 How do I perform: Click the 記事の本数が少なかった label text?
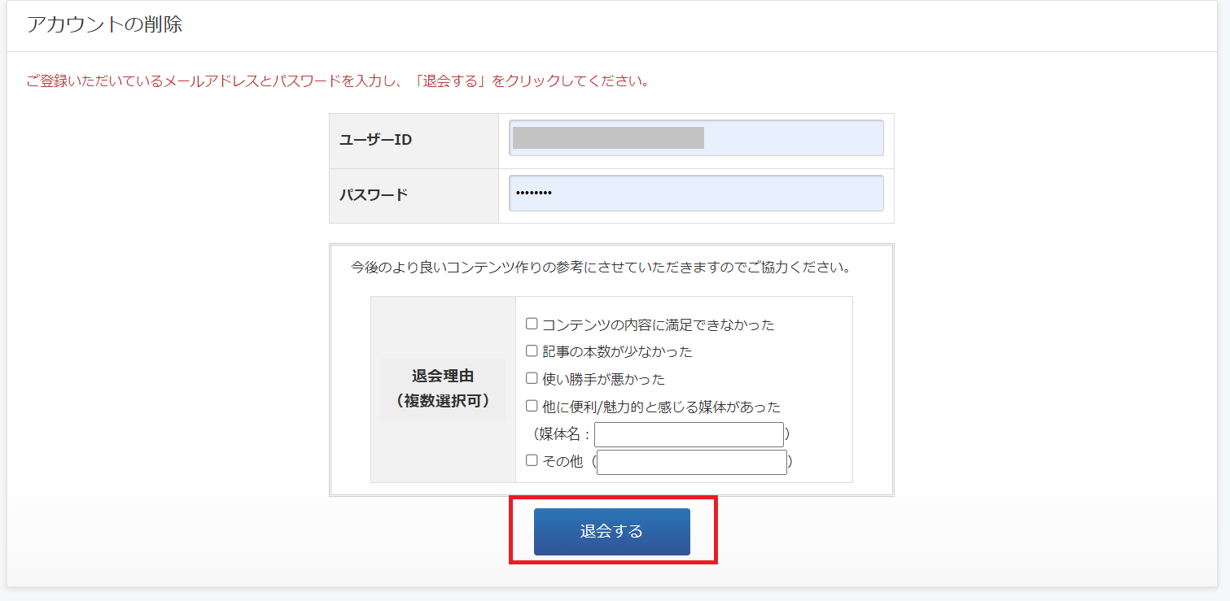(617, 352)
